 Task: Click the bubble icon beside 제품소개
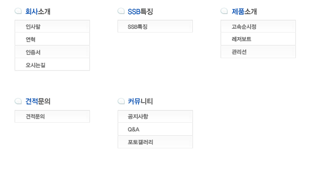[224, 11]
